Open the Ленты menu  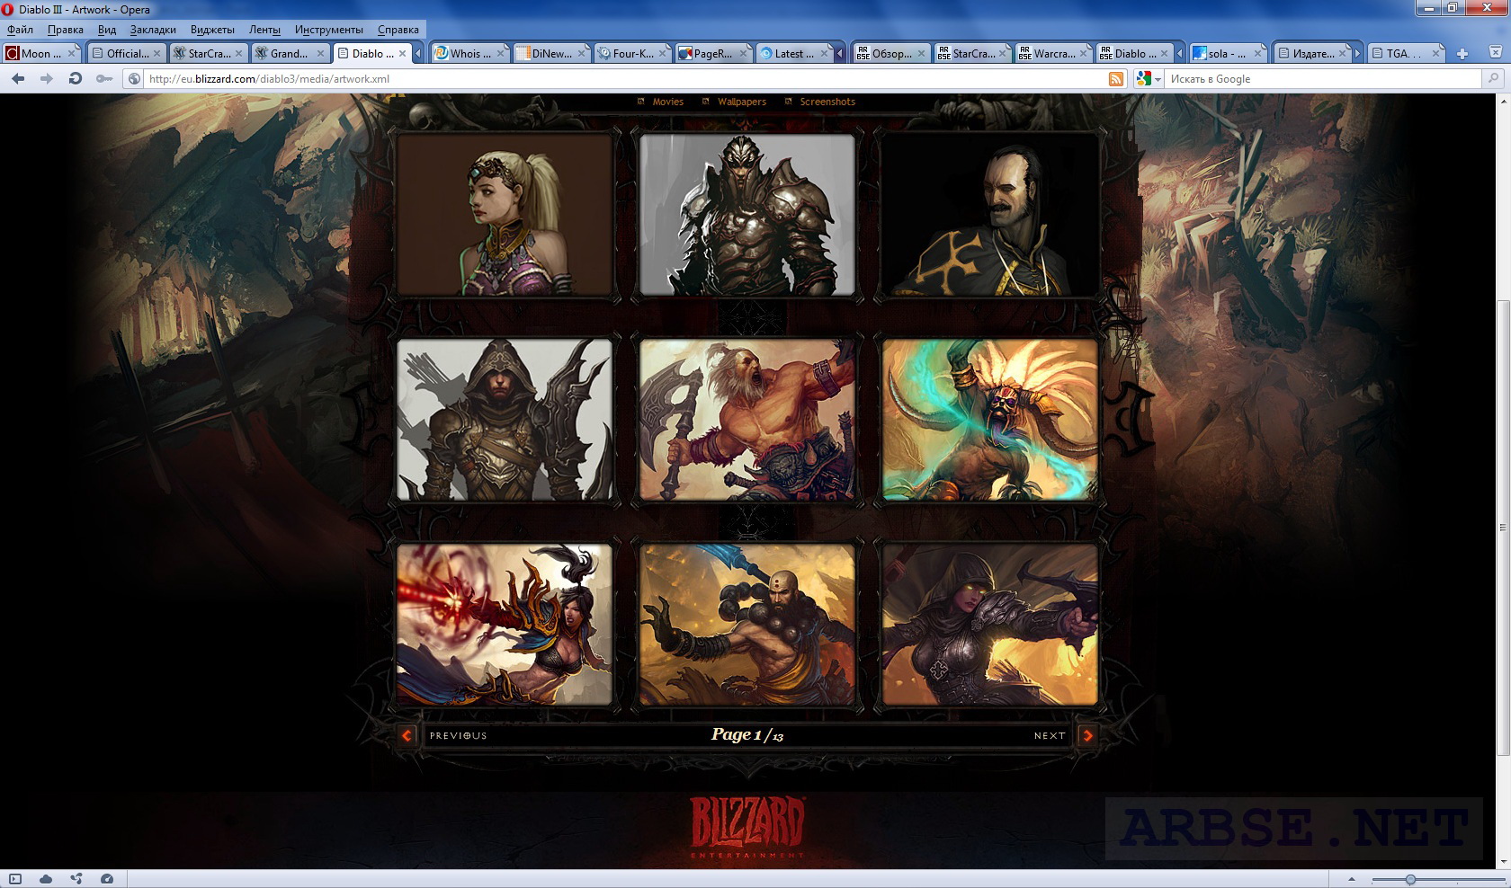264,30
